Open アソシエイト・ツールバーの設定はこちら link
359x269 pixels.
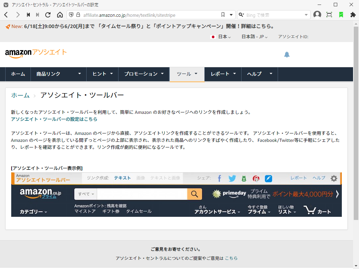[x=54, y=119]
